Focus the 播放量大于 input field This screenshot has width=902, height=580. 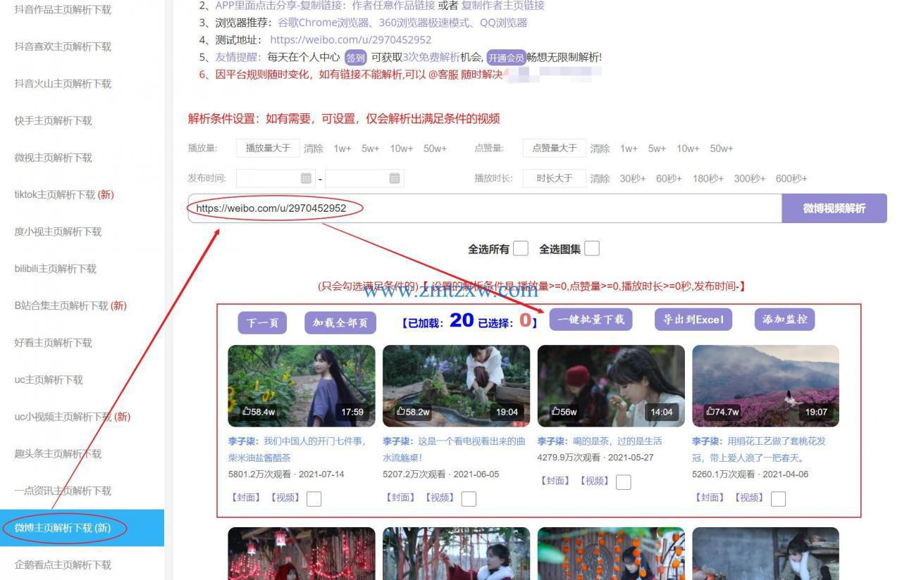coord(268,148)
